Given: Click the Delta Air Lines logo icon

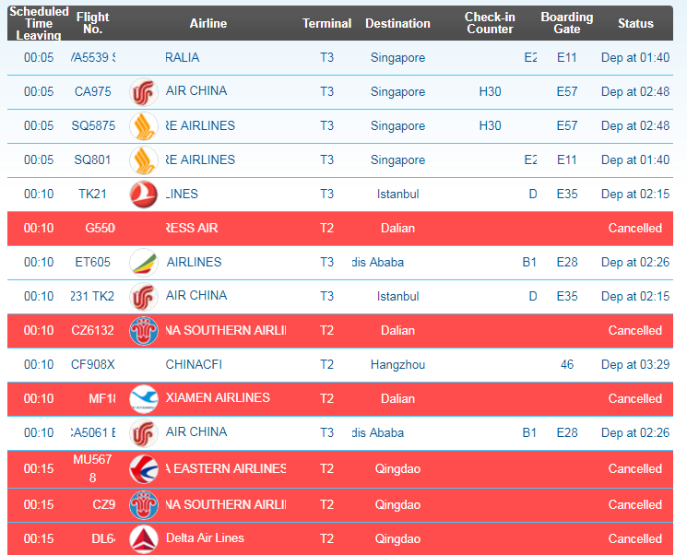Looking at the screenshot, I should point(144,538).
